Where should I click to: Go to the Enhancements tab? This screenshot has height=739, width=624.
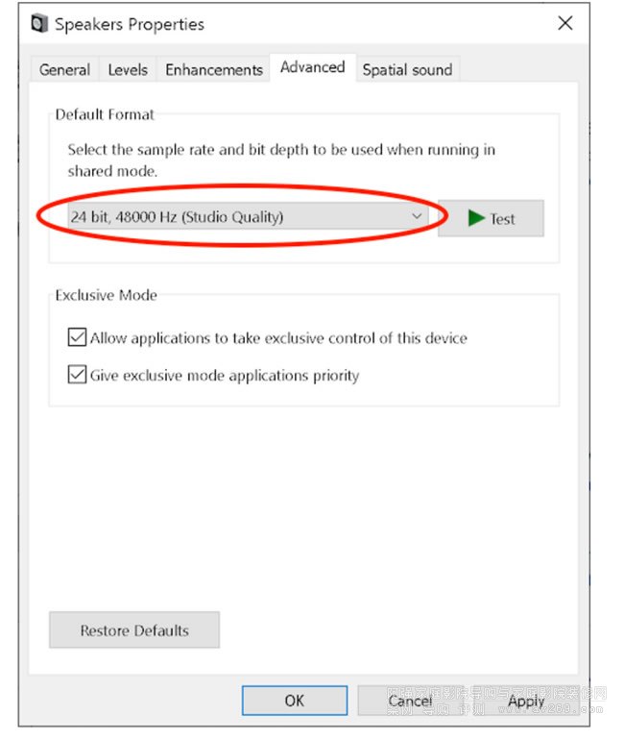tap(213, 70)
